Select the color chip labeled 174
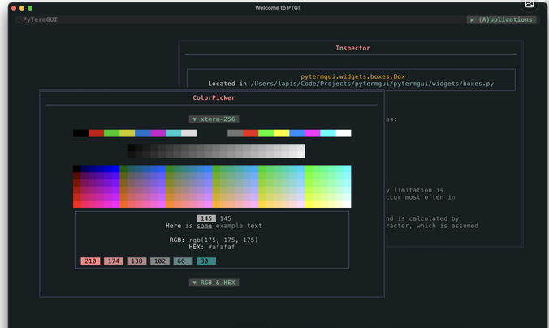The width and height of the screenshot is (549, 328). pos(114,261)
